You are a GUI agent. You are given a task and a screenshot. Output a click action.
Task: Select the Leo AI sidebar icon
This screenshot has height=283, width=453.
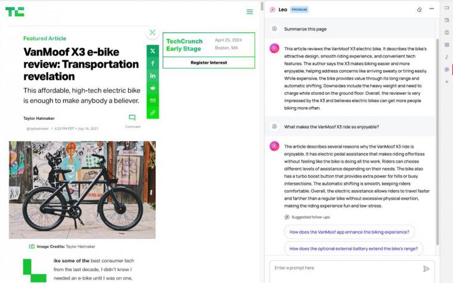coord(446,69)
